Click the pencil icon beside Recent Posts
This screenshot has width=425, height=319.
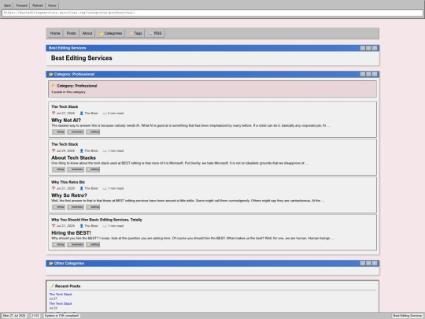pos(52,286)
